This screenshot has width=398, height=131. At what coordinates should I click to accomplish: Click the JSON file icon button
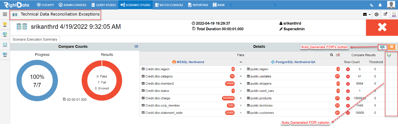pyautogui.click(x=394, y=14)
